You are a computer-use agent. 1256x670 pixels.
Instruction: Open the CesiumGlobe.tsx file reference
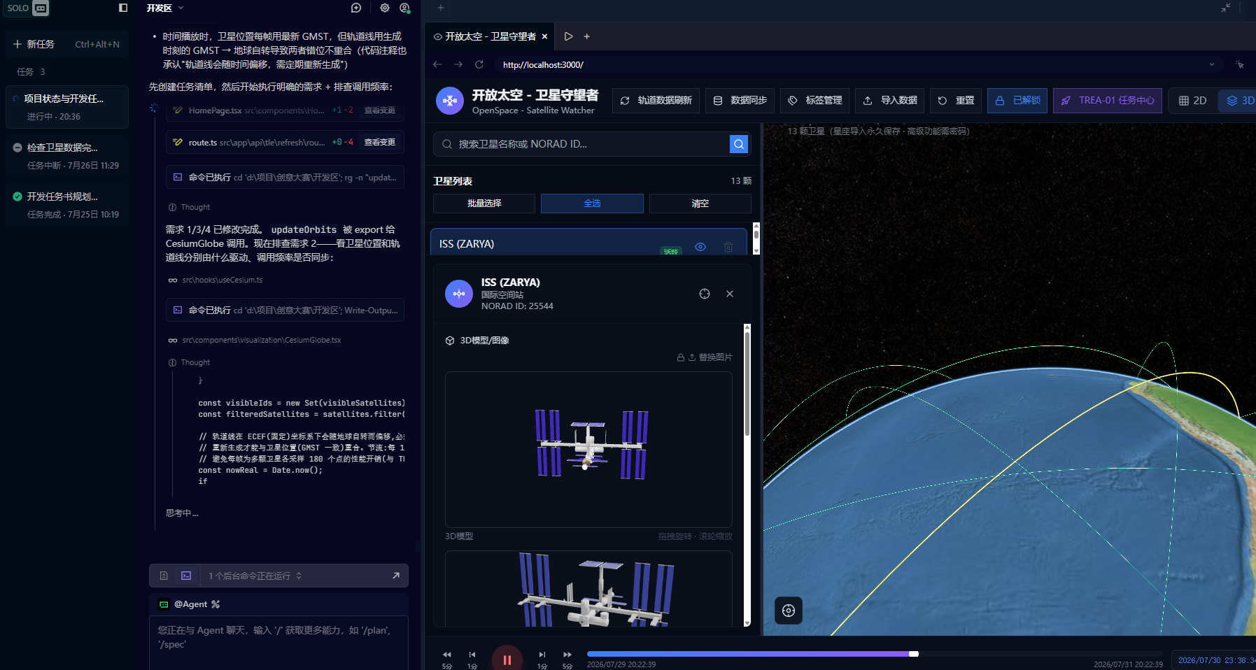tap(255, 340)
